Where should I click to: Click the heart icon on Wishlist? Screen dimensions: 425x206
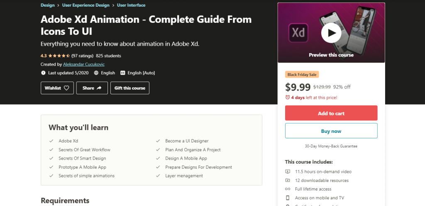click(66, 88)
